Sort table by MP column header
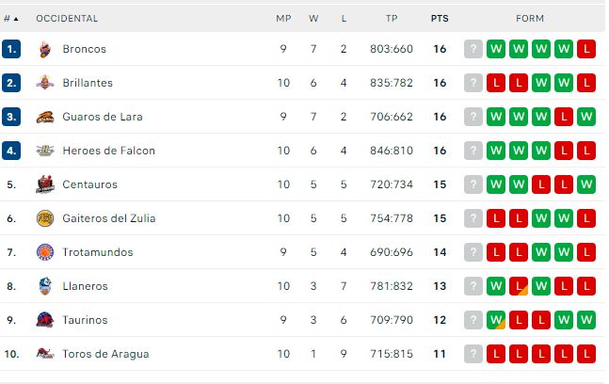 click(283, 18)
